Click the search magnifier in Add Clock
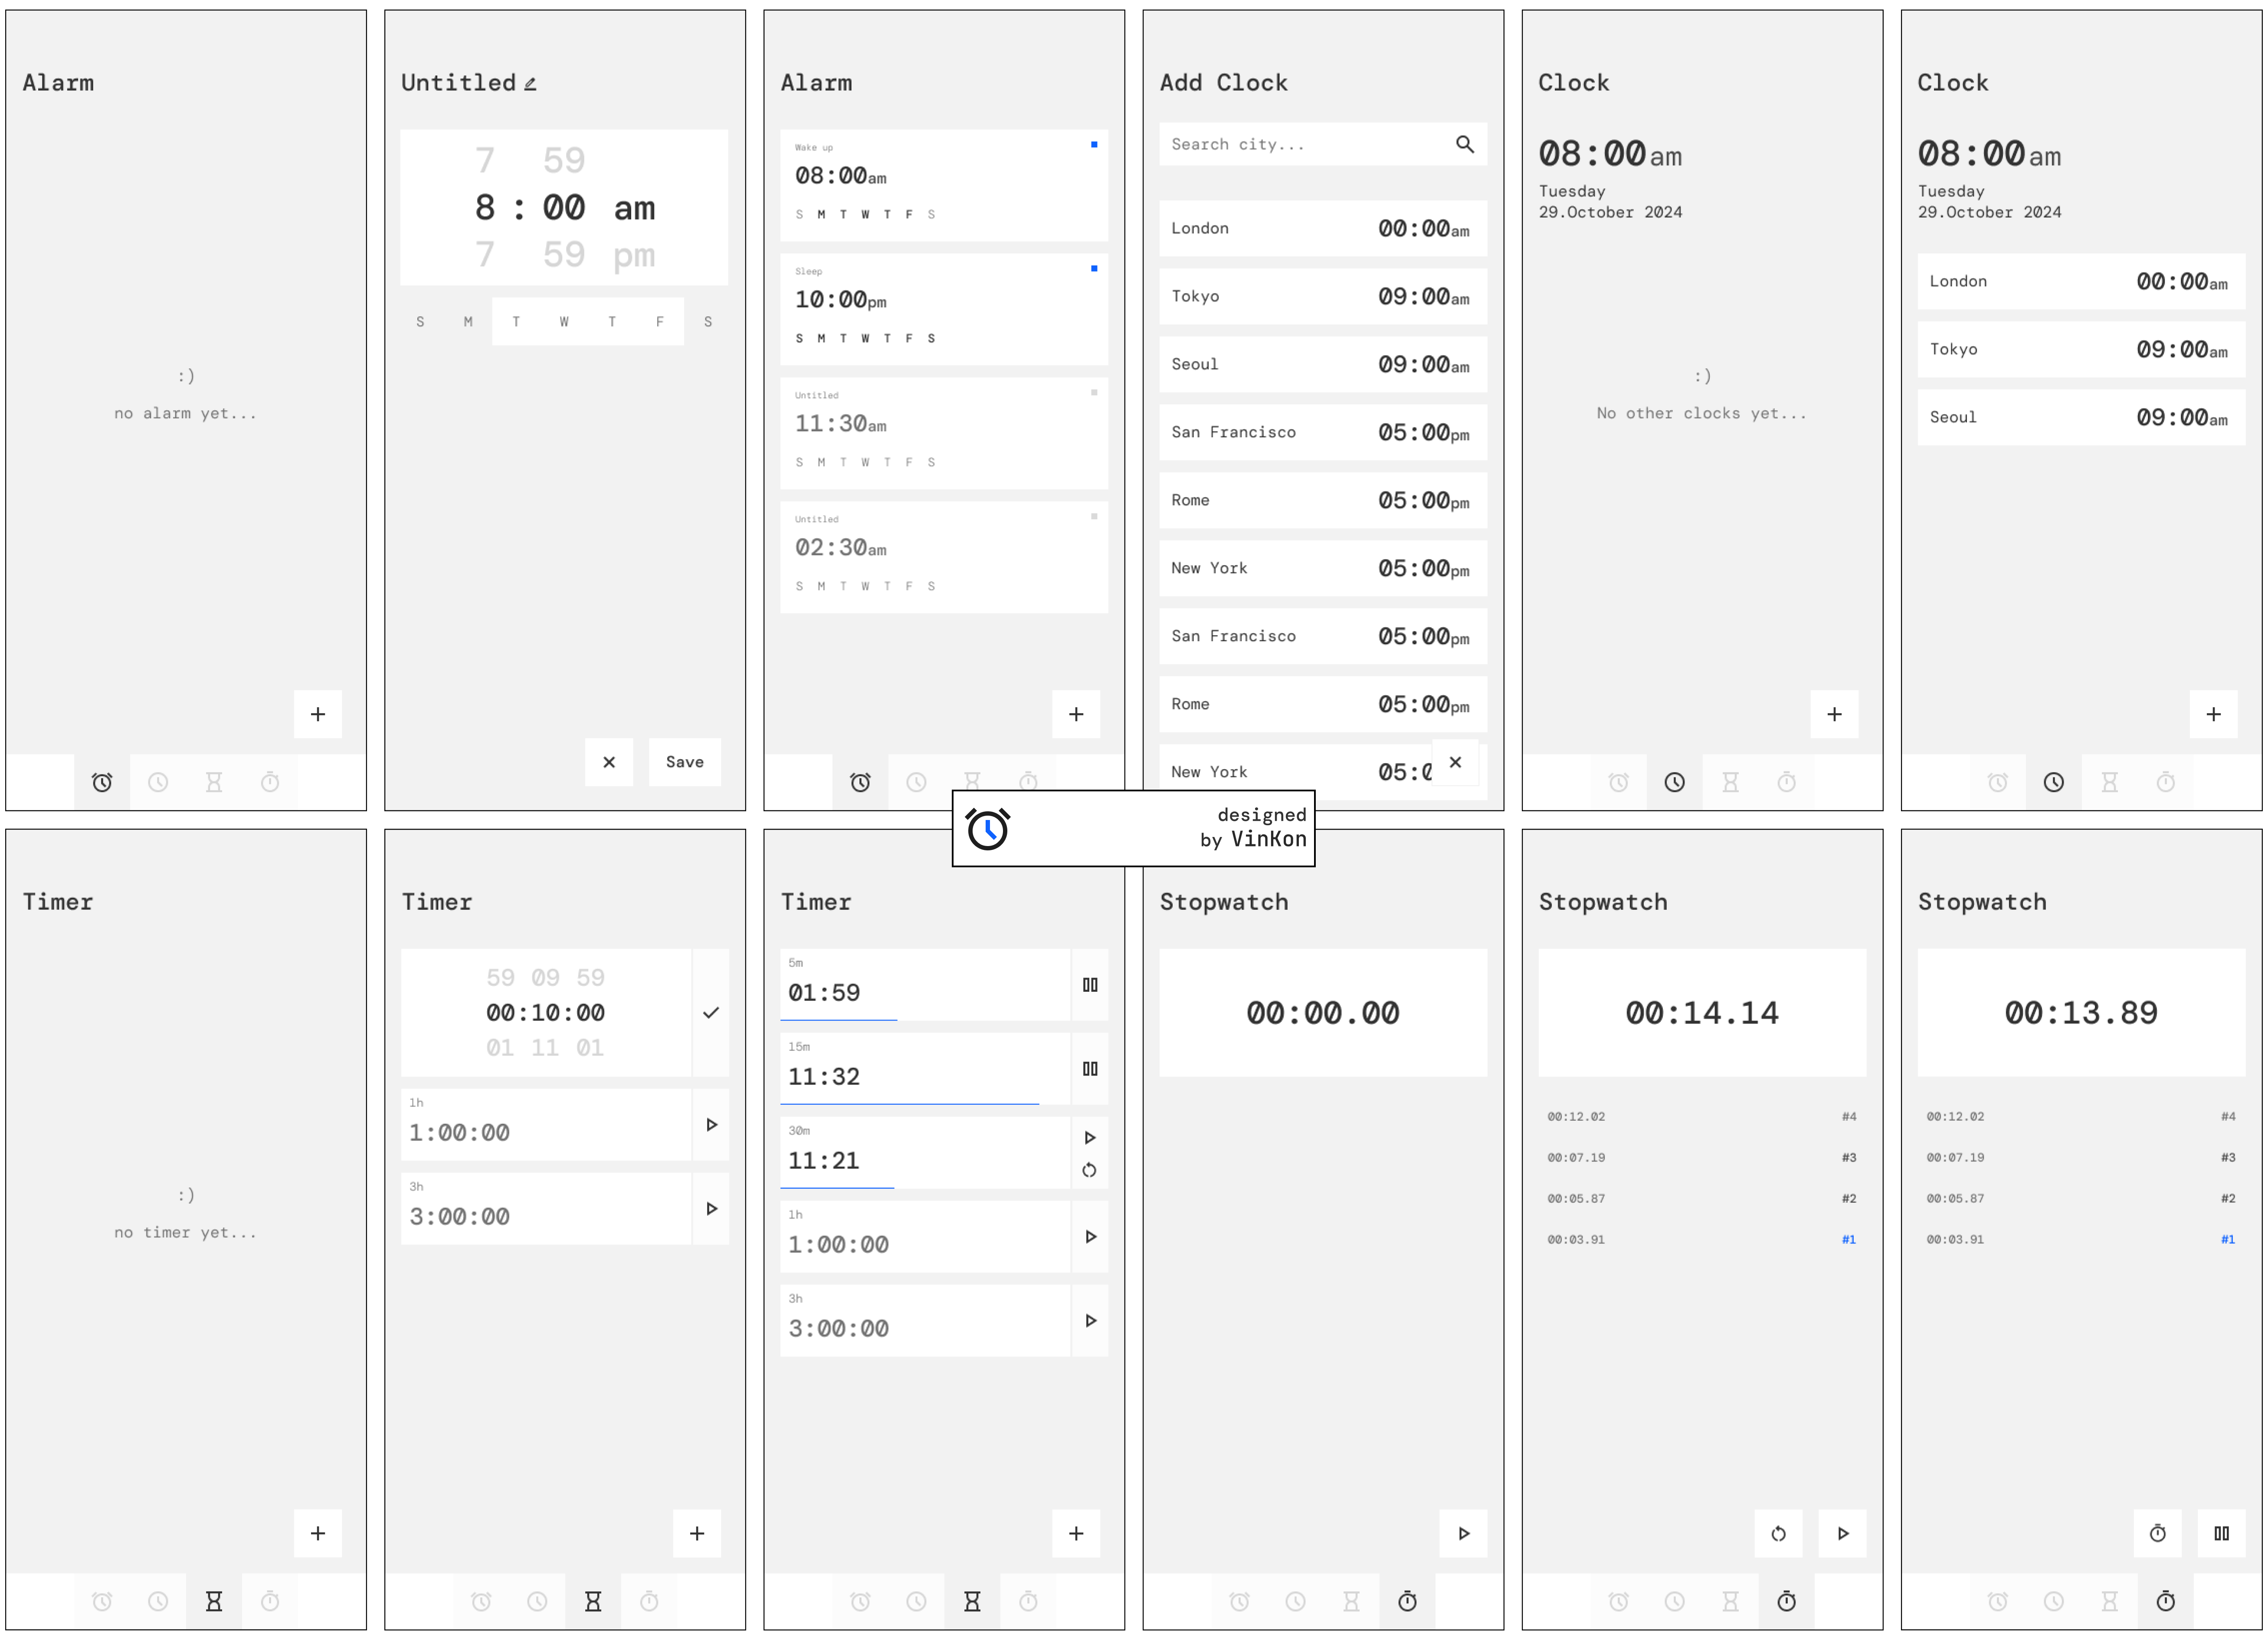 coord(1464,144)
